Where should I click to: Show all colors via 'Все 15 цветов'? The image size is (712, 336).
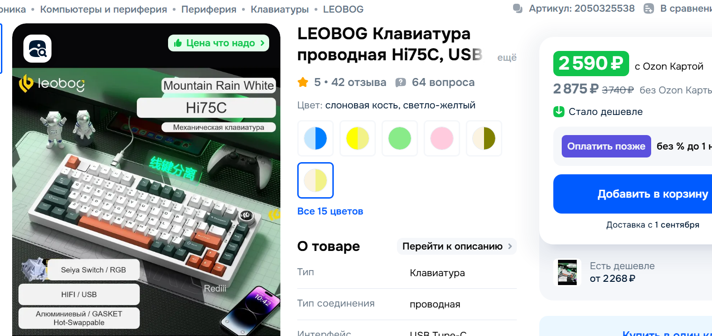330,211
